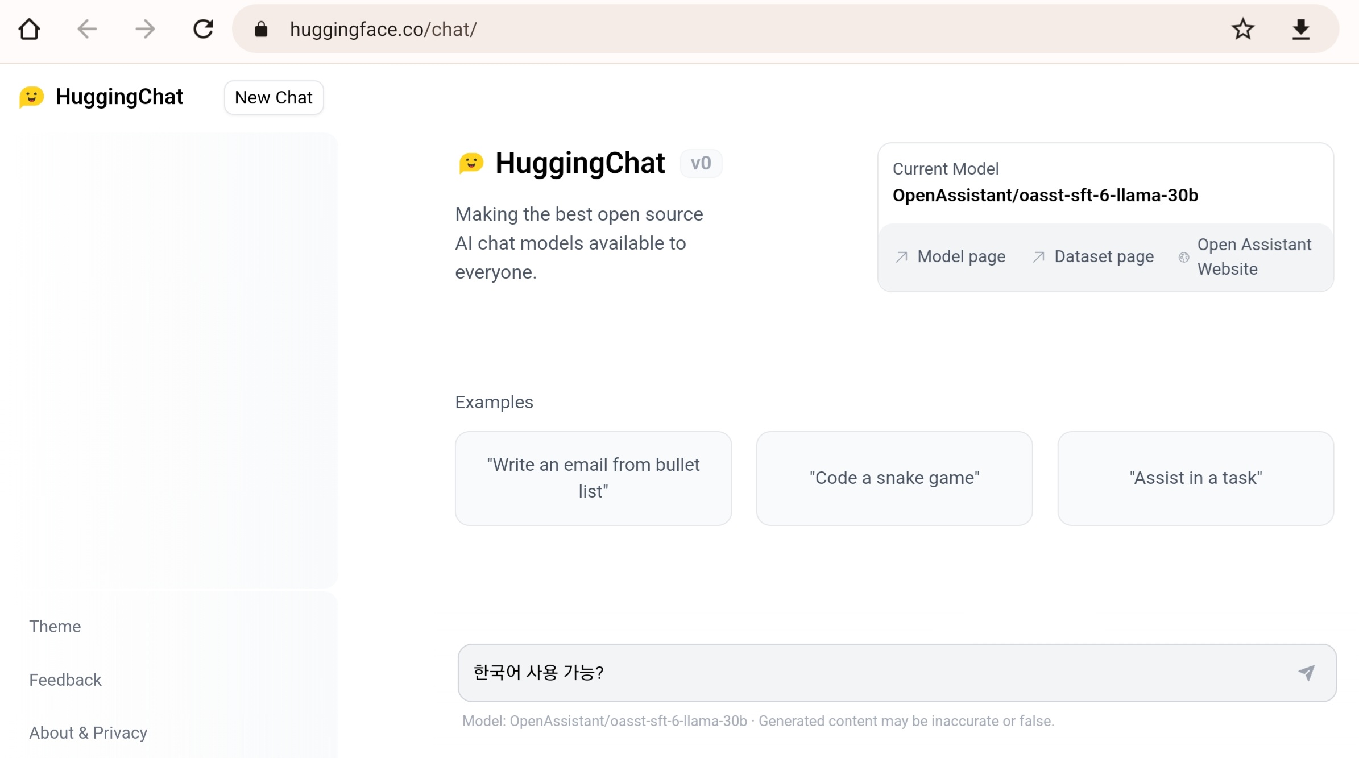
Task: Open the Model page link
Action: click(x=960, y=256)
